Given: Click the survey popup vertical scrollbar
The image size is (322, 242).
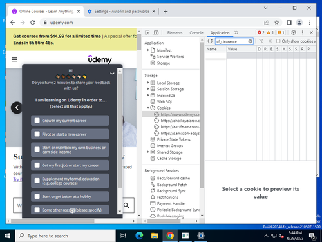Looking at the screenshot, I should click(120, 131).
